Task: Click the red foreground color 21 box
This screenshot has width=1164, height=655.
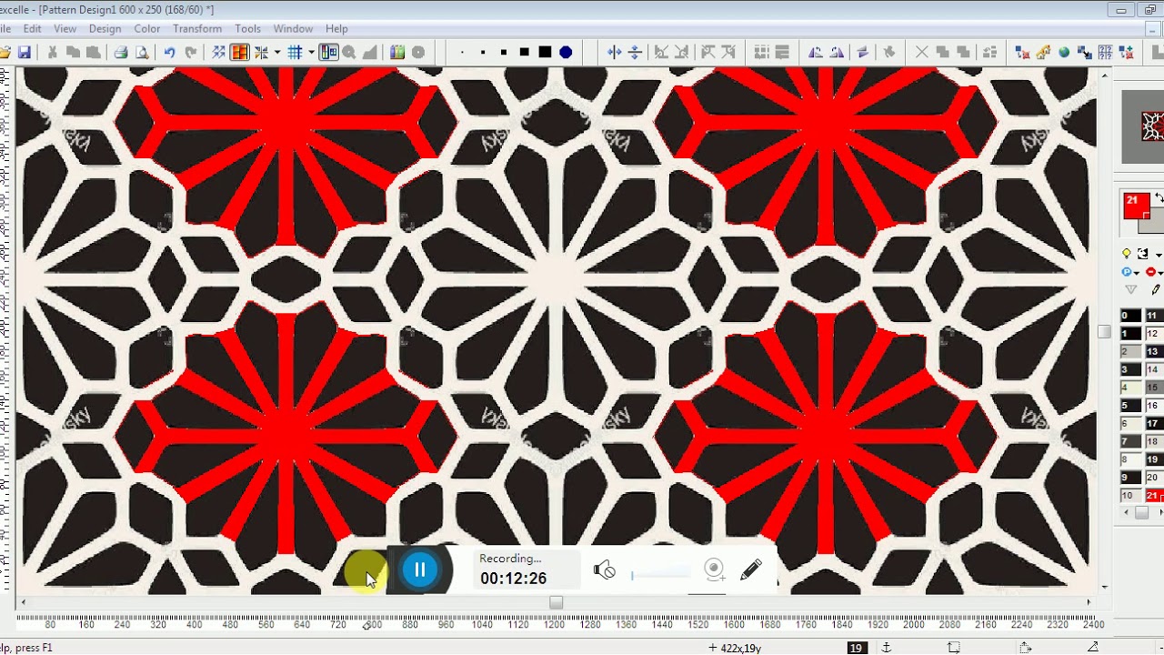Action: tap(1136, 206)
